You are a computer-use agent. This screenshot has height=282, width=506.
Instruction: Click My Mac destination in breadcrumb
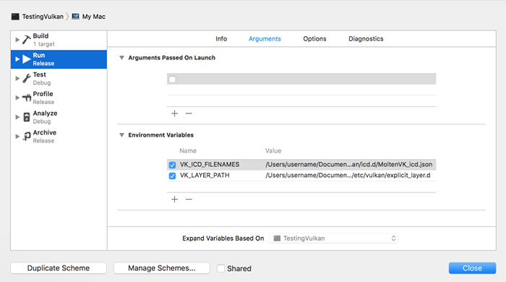(x=93, y=17)
